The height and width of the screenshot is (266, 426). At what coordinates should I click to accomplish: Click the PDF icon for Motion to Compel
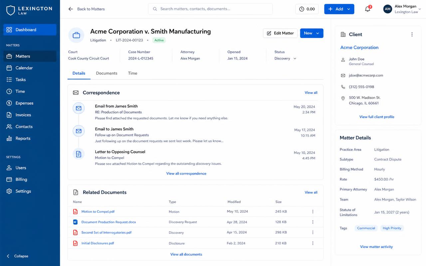[75, 211]
